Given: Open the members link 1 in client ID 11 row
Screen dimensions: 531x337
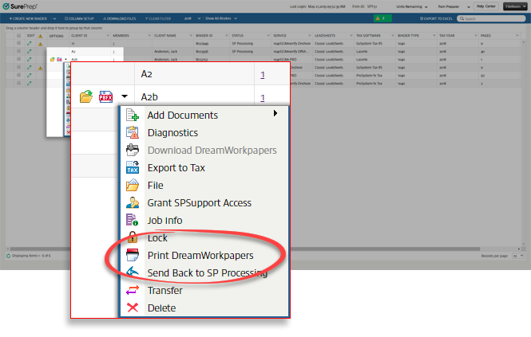Looking at the screenshot, I should point(113,44).
